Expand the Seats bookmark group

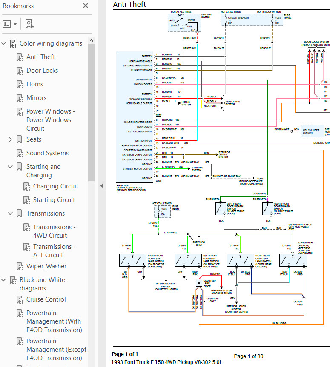point(10,139)
